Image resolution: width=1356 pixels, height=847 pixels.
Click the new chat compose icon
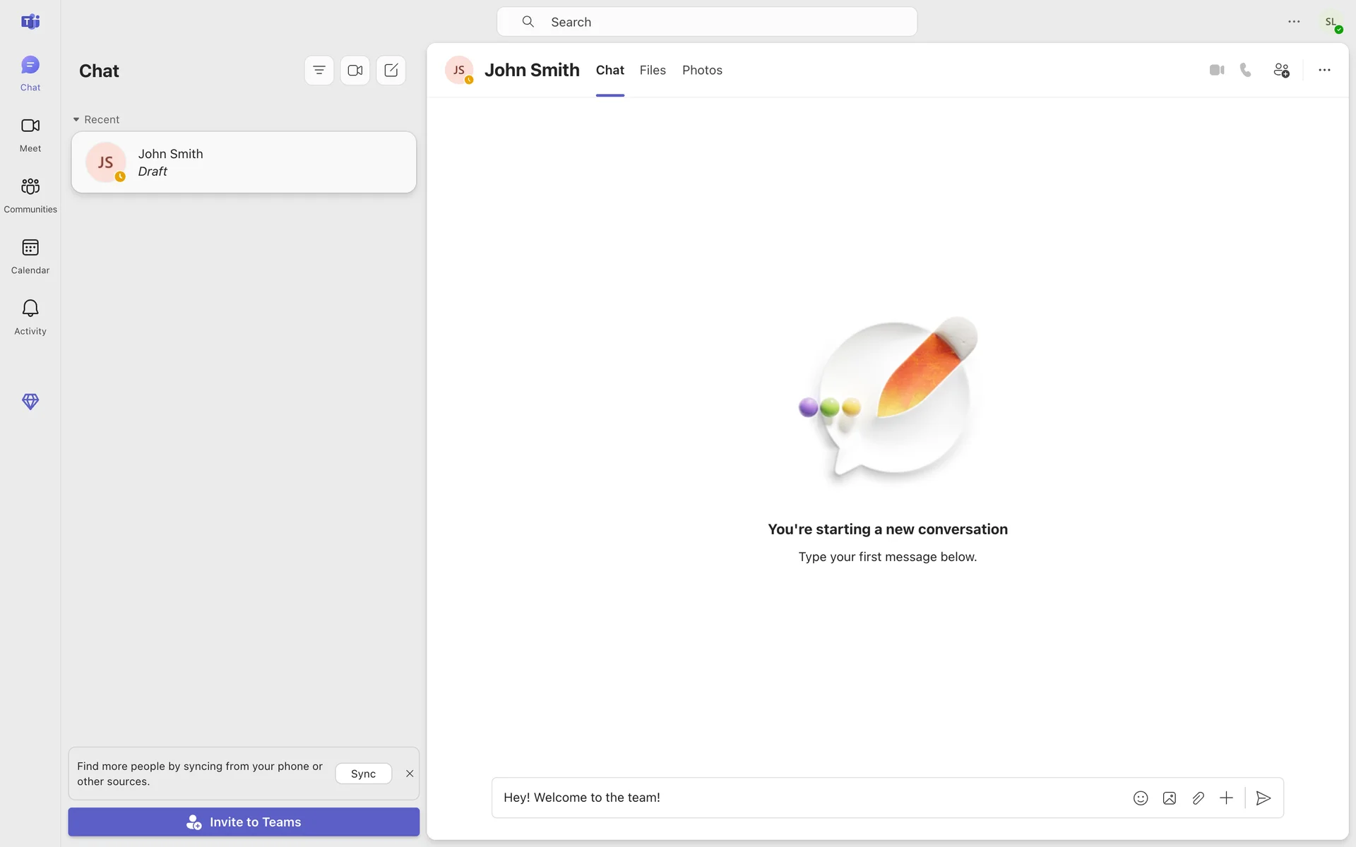391,70
